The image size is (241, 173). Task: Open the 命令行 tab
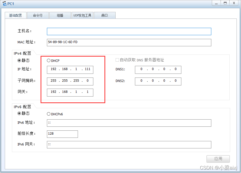tap(38, 15)
